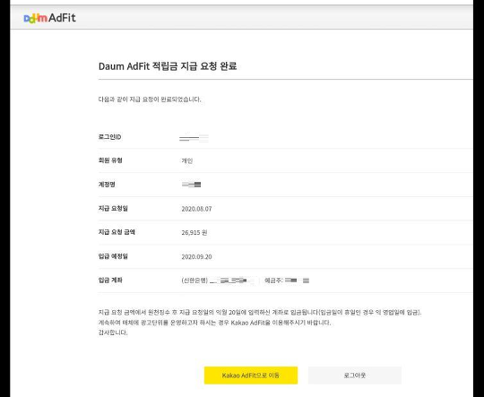Click the bank name (신한은행)
484x397 pixels.
click(x=194, y=280)
